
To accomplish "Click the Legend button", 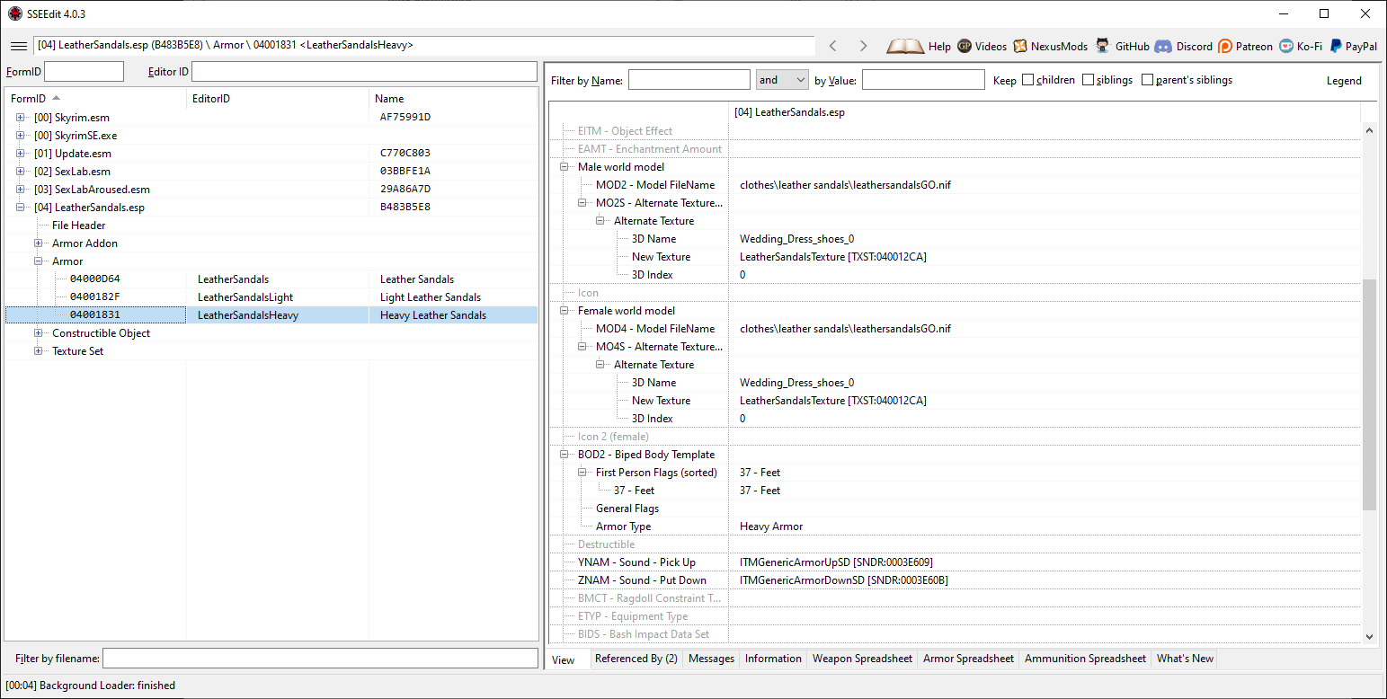I will [x=1344, y=80].
